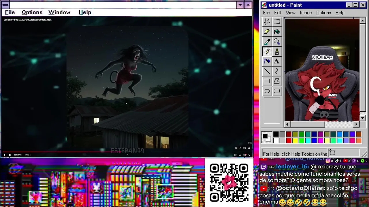
Task: Pick the Text tool marked A
Action: 277,61
